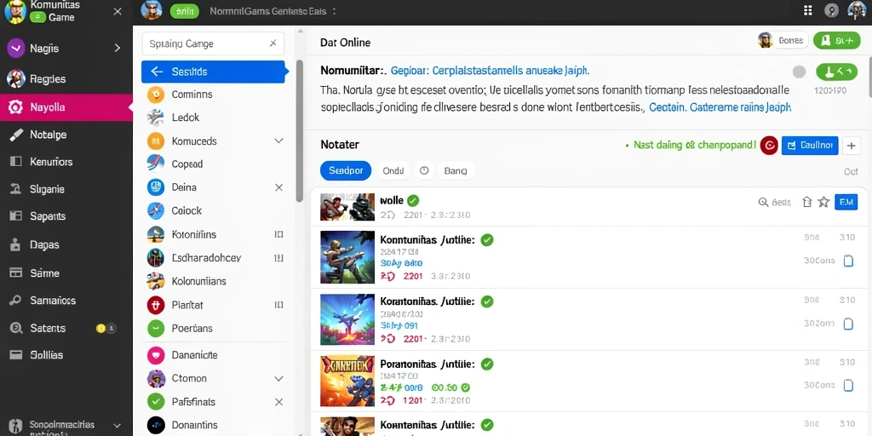Click the Spaiing Camge search field
The height and width of the screenshot is (436, 872).
click(x=213, y=43)
